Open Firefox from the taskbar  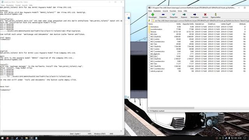(7, 138)
